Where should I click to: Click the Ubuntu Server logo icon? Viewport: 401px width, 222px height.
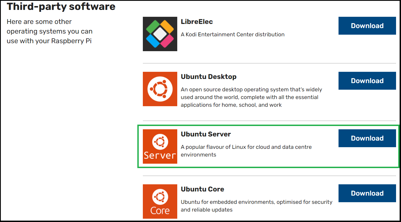(160, 146)
